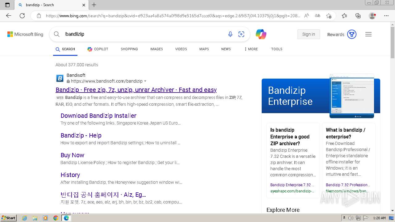Switch to the COPILOT tab
Image resolution: width=395 pixels, height=222 pixels.
click(x=98, y=49)
